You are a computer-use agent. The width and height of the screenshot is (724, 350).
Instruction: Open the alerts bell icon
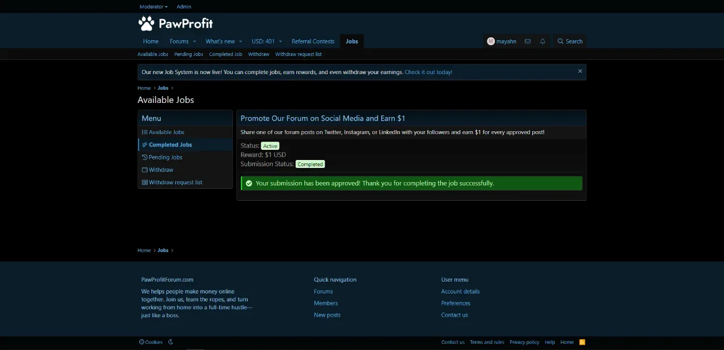pos(542,41)
